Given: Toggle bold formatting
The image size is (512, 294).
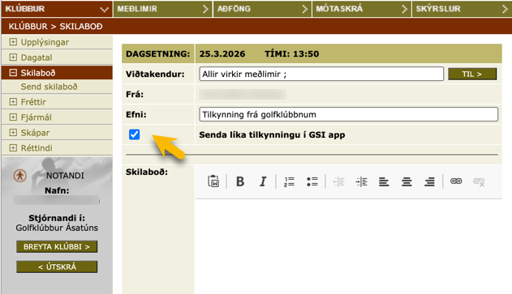Looking at the screenshot, I should [x=240, y=181].
